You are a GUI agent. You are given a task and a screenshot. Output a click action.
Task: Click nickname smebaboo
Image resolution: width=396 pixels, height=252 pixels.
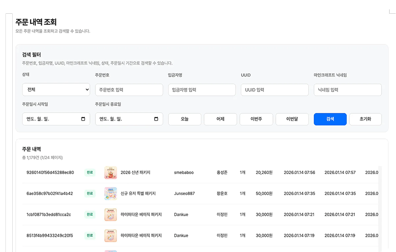184,173
